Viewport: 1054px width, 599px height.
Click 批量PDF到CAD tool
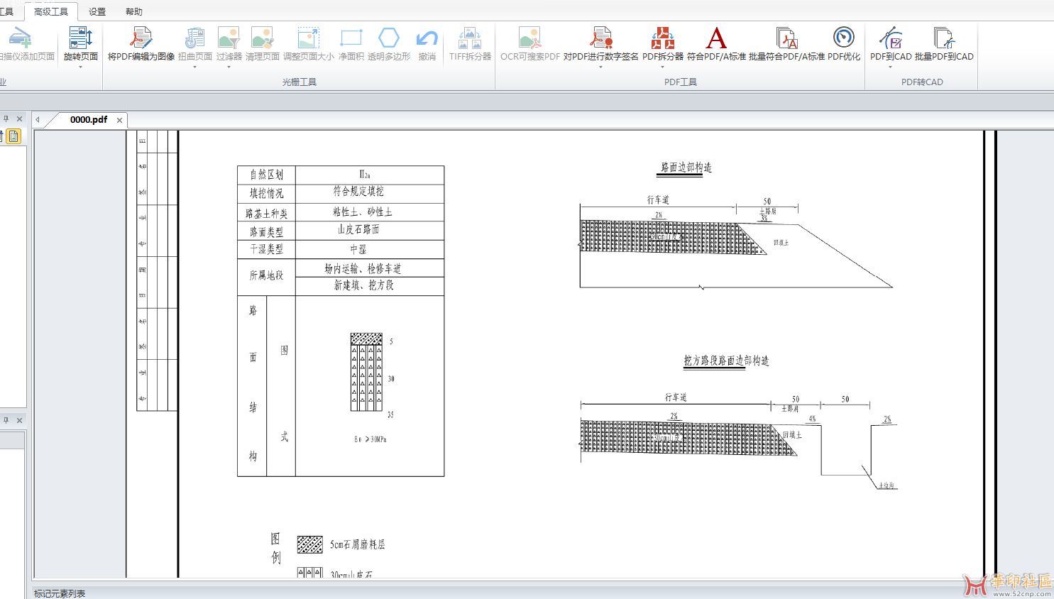(x=944, y=43)
